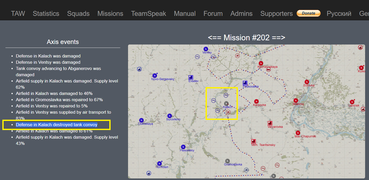This screenshot has height=180, width=369.
Task: Open the Admins page
Action: (x=241, y=14)
